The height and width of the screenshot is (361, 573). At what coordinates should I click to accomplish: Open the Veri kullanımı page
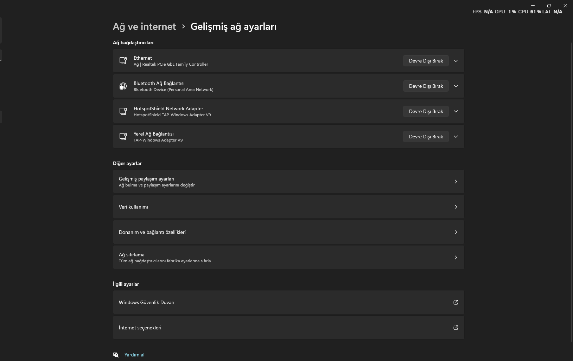pyautogui.click(x=288, y=207)
